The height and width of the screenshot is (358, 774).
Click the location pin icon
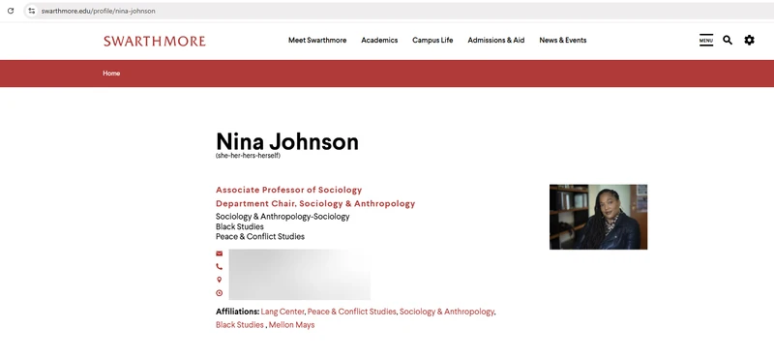coord(220,280)
